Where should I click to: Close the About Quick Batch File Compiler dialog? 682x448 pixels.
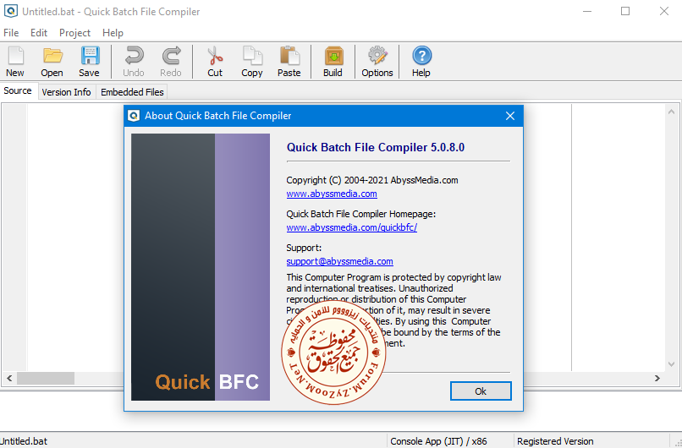click(x=510, y=116)
